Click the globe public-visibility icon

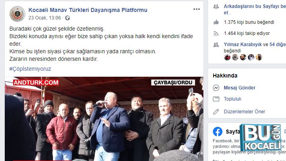click(x=68, y=18)
